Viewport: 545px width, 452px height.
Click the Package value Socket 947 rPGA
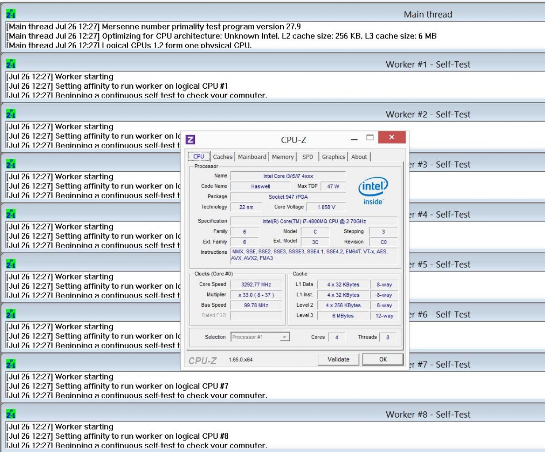(x=288, y=197)
